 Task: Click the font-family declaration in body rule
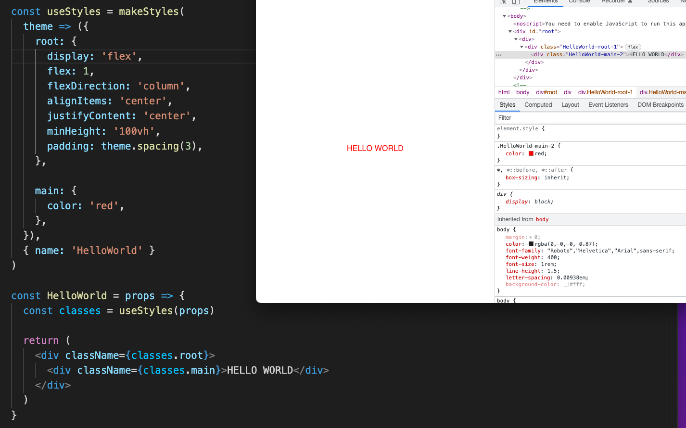(x=590, y=251)
